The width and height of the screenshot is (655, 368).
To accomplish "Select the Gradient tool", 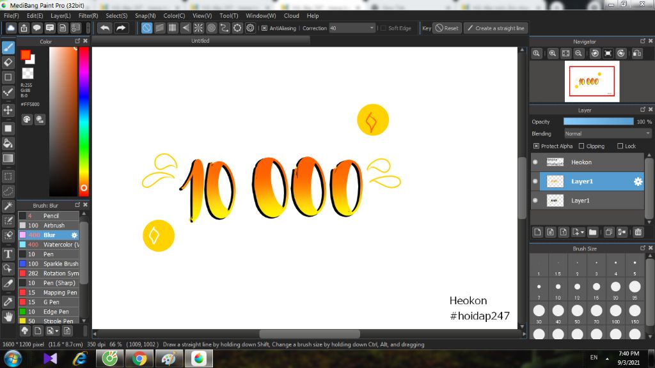I will [8, 158].
